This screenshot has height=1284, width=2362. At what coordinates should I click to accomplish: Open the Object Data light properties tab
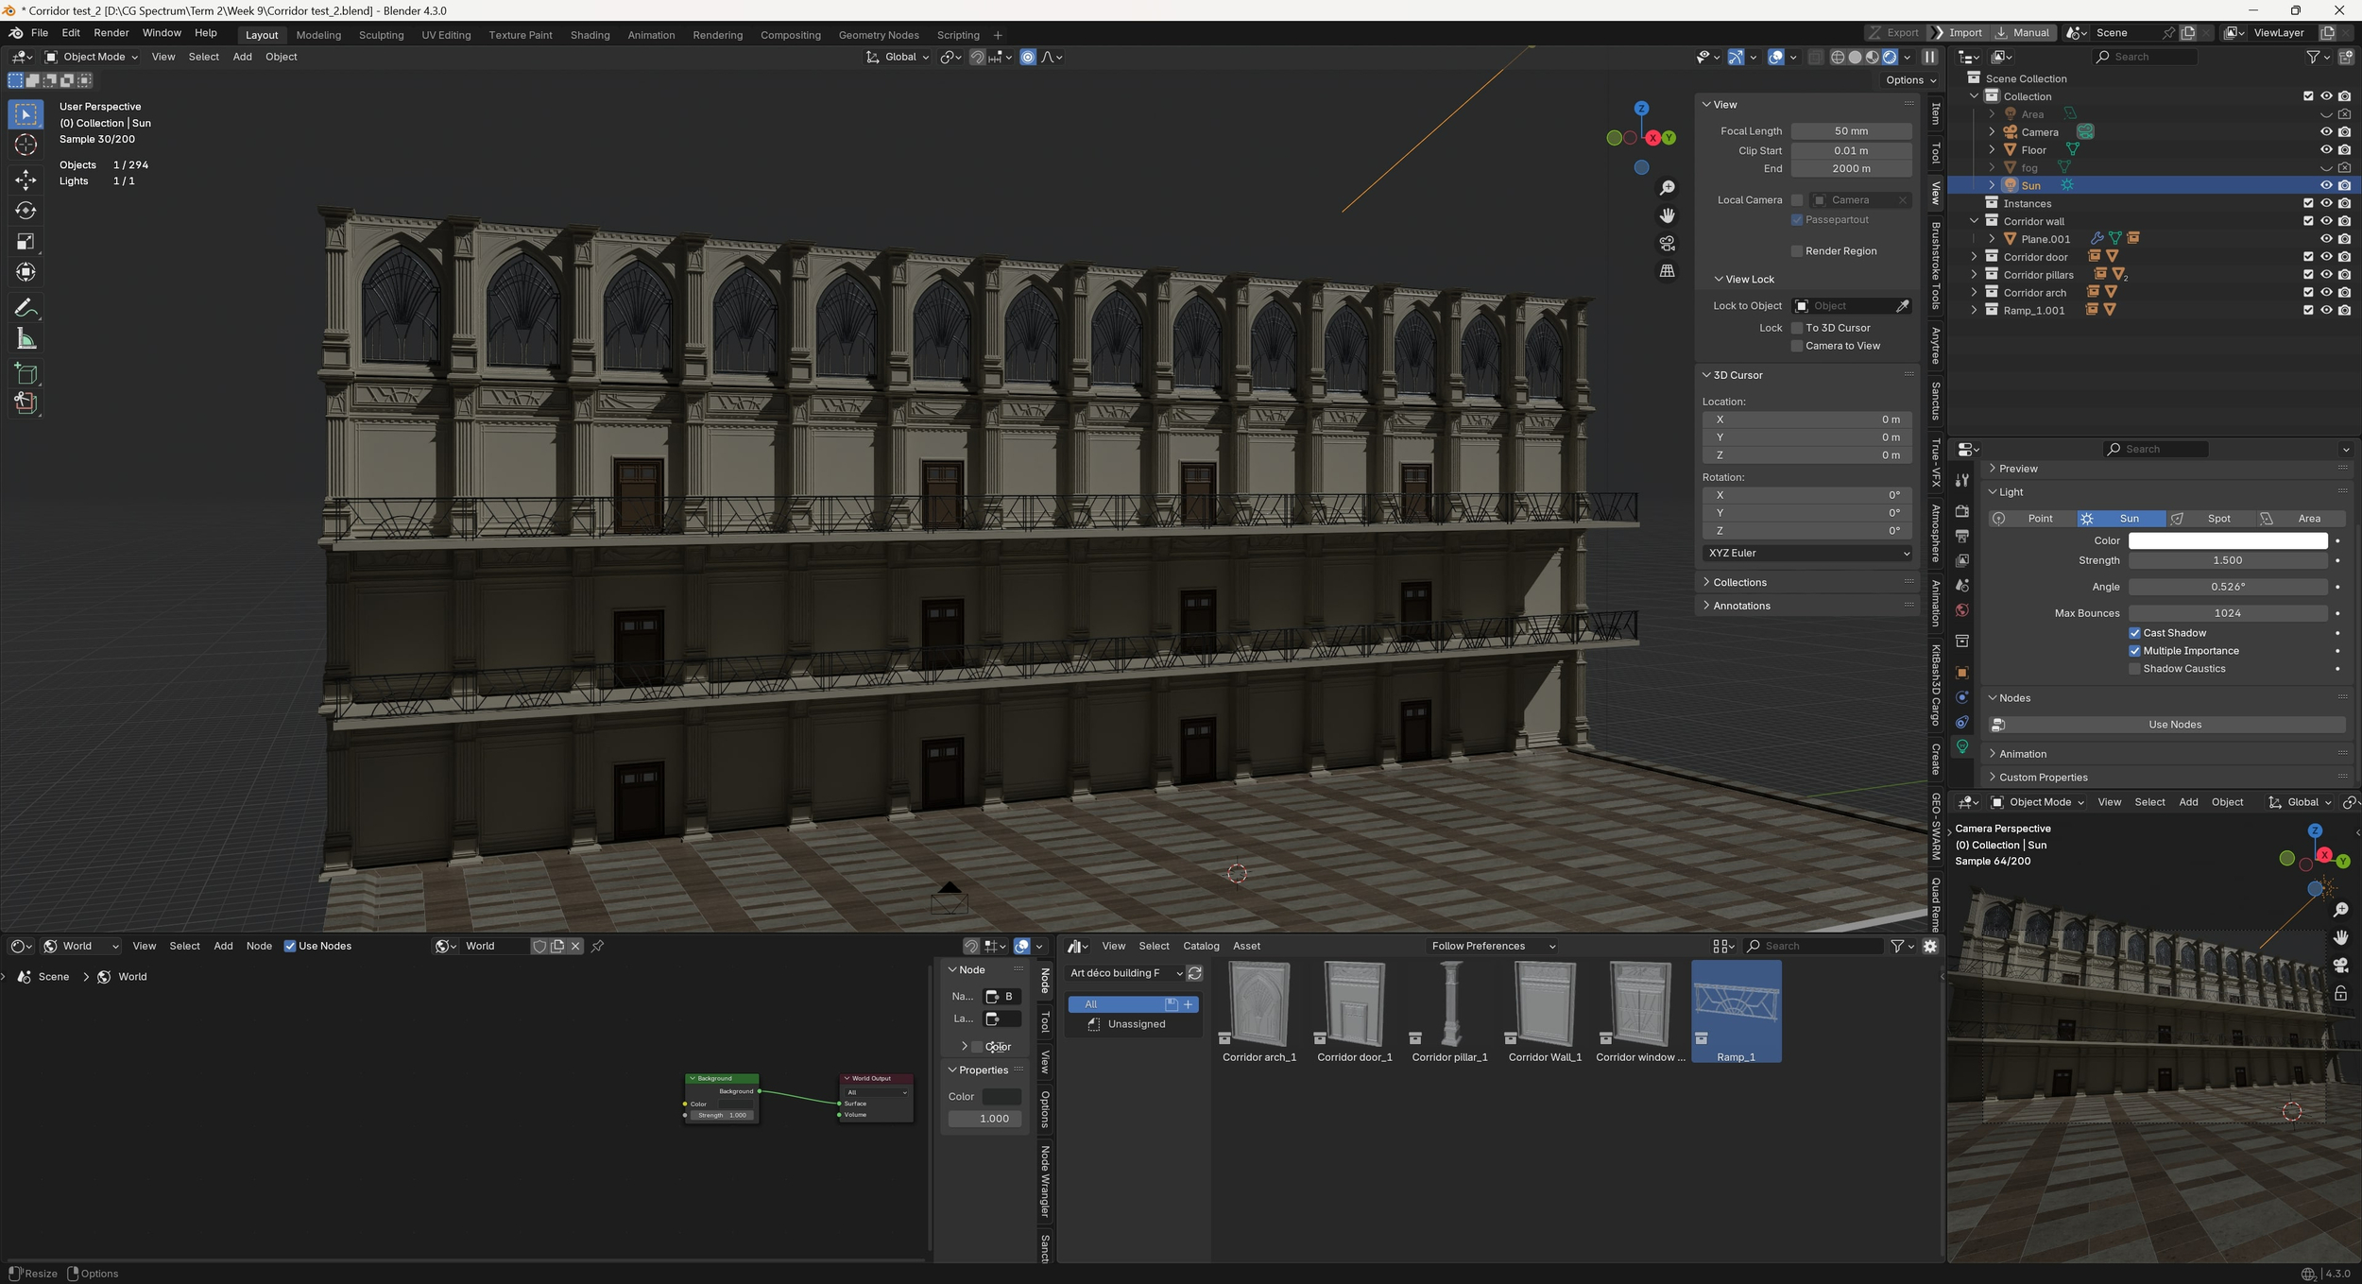pyautogui.click(x=1962, y=747)
